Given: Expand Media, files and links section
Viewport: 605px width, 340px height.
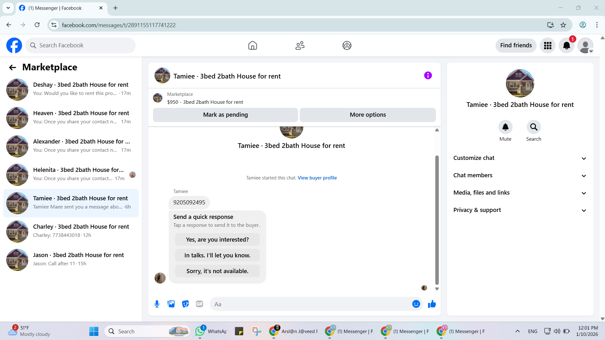Looking at the screenshot, I should click(x=520, y=193).
